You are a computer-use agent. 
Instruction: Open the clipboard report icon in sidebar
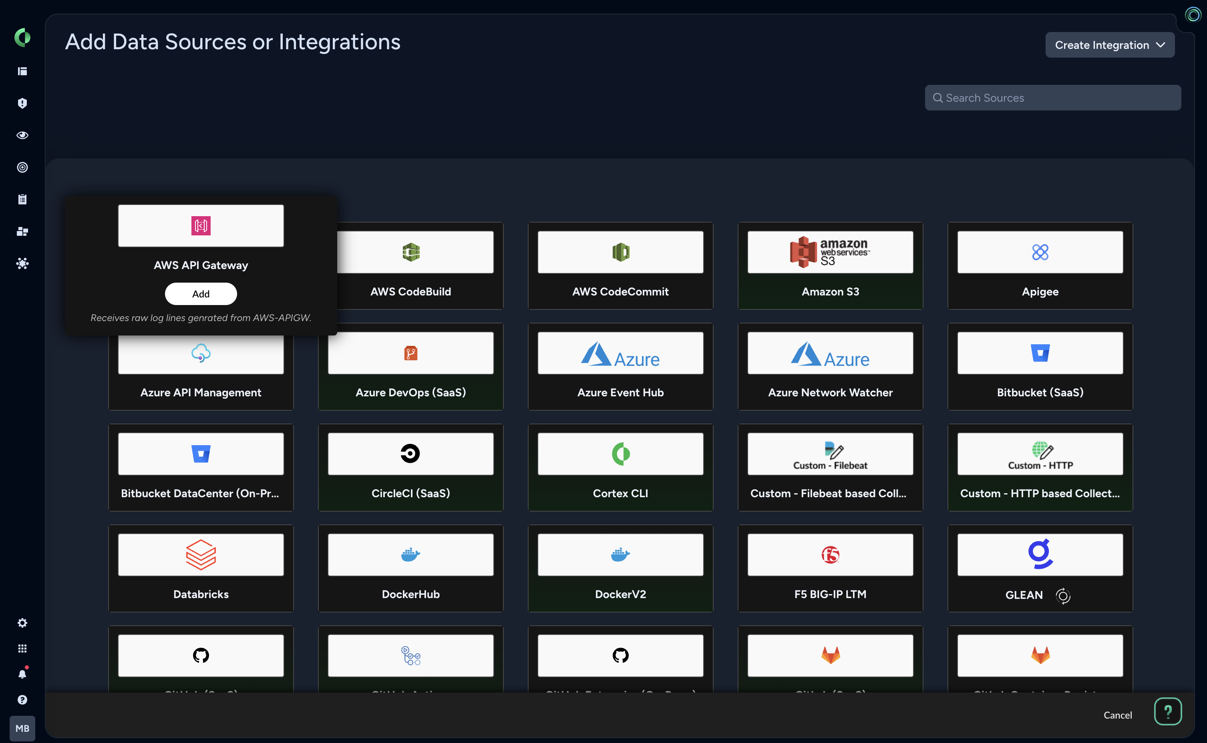click(22, 199)
